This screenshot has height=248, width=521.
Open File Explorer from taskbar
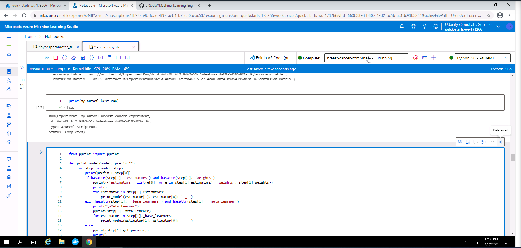point(62,242)
